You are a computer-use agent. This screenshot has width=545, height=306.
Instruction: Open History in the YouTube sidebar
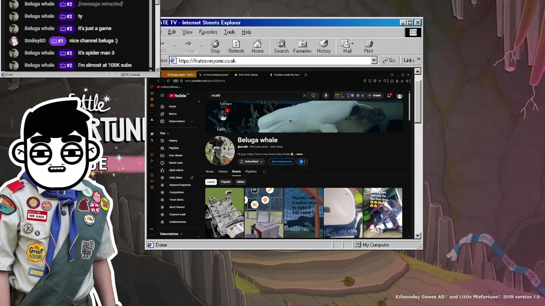(173, 141)
